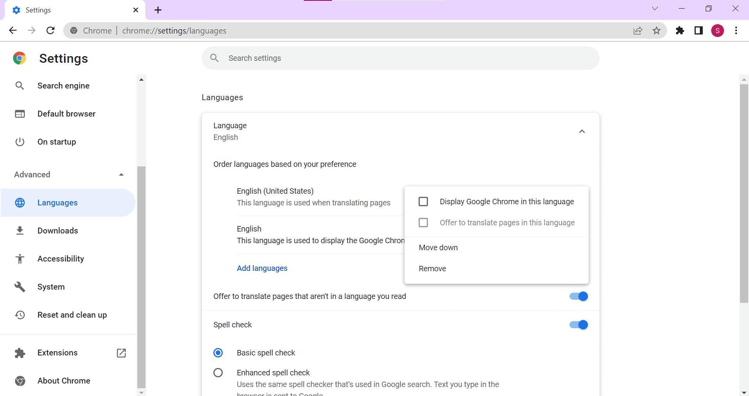
Task: Click the Add languages link
Action: [x=262, y=268]
